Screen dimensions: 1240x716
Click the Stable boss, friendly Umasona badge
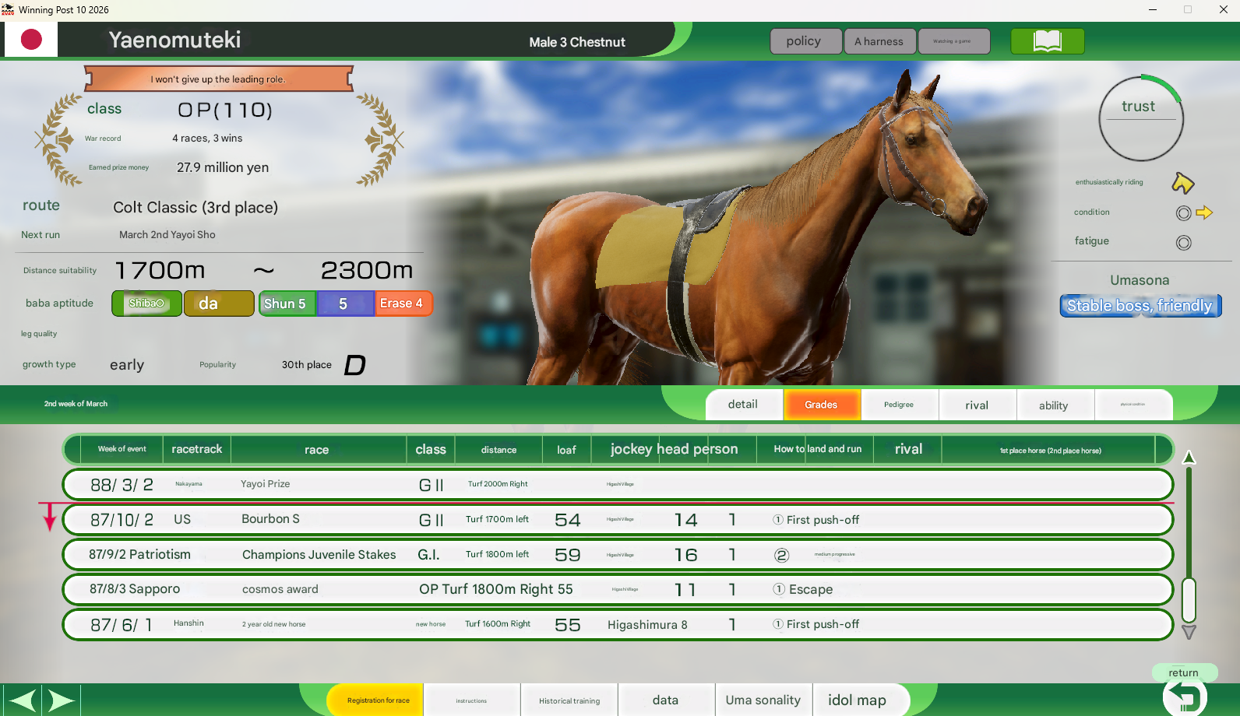tap(1140, 306)
